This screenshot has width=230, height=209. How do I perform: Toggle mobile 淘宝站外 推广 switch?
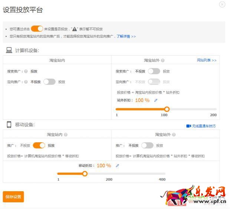tap(147, 145)
